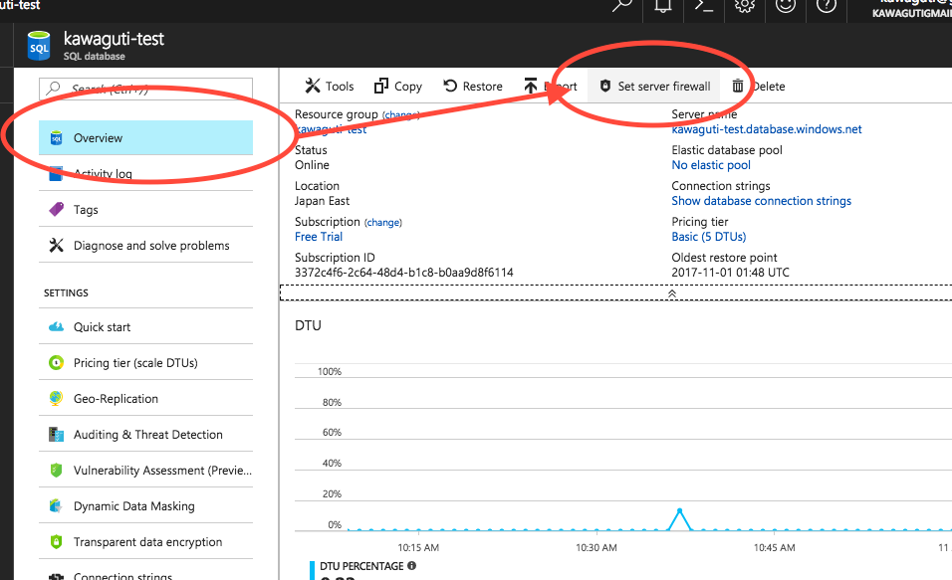Open the Overview menu item
Screen dimensions: 952x580
[145, 137]
